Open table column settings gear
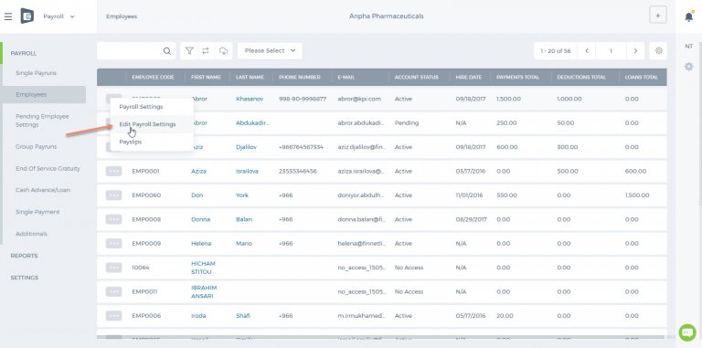This screenshot has width=702, height=348. (x=658, y=51)
